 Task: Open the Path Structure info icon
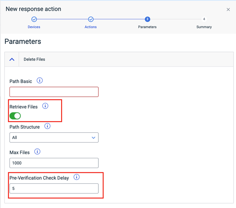[47, 126]
